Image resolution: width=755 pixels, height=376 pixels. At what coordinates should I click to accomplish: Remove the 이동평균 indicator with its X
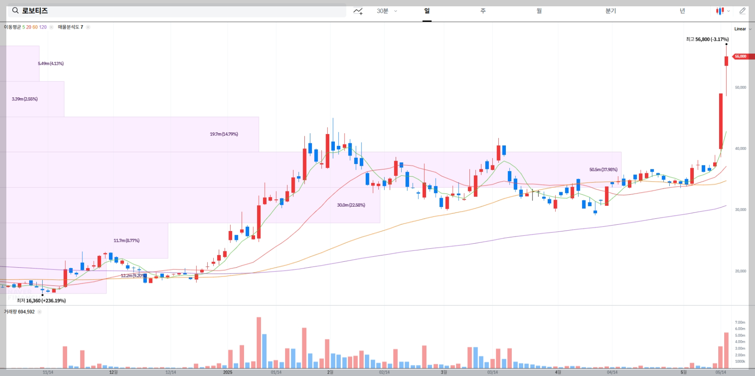tap(52, 27)
